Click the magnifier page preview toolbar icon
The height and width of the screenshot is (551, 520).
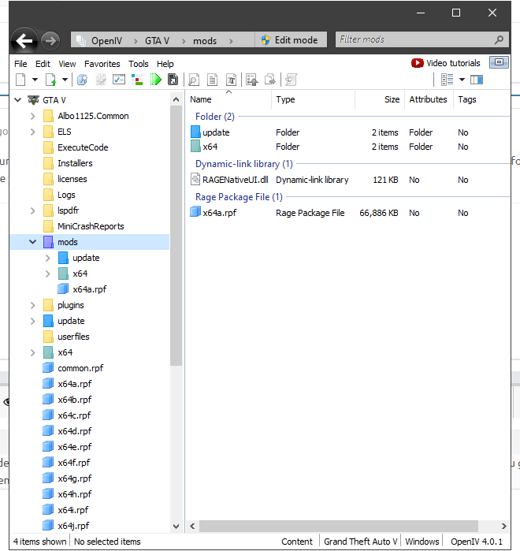point(194,80)
